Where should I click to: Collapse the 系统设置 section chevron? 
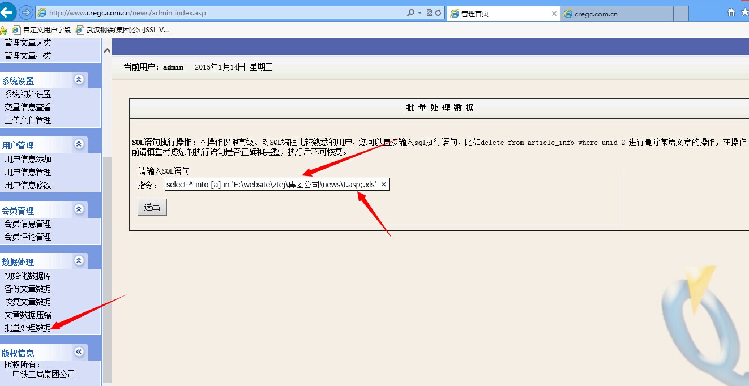79,79
